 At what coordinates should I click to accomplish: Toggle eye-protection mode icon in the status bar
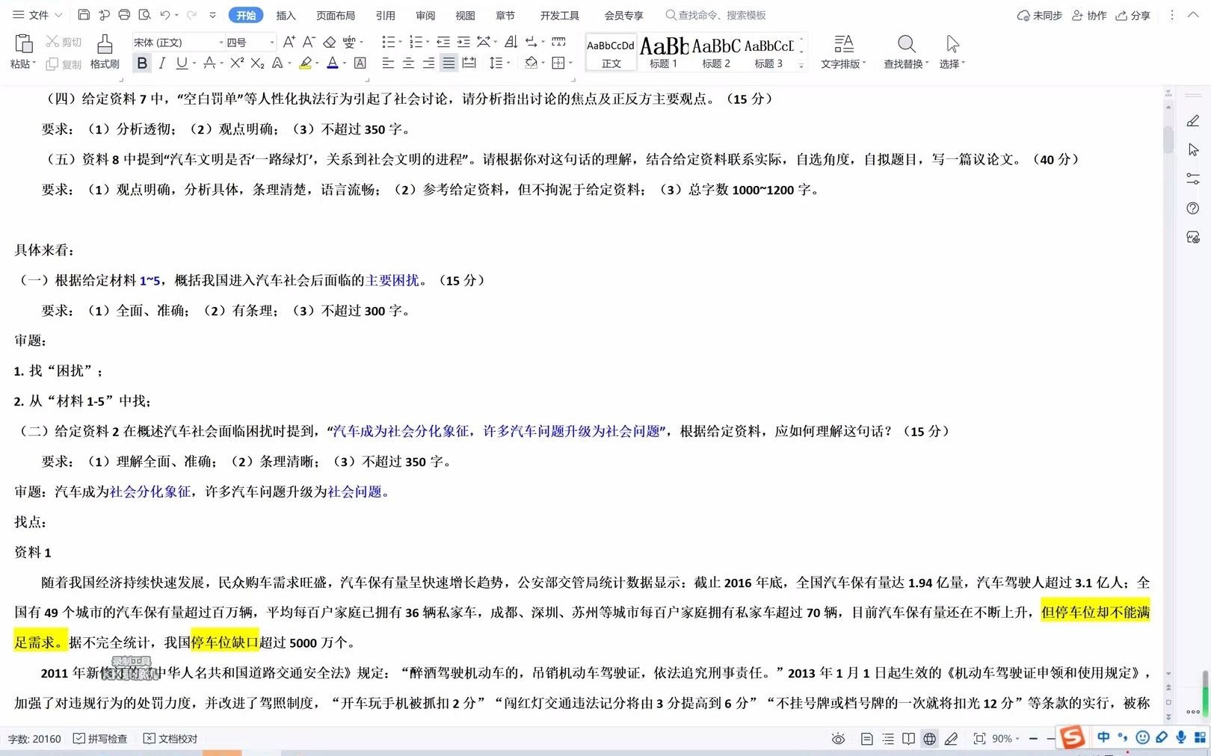(x=838, y=739)
